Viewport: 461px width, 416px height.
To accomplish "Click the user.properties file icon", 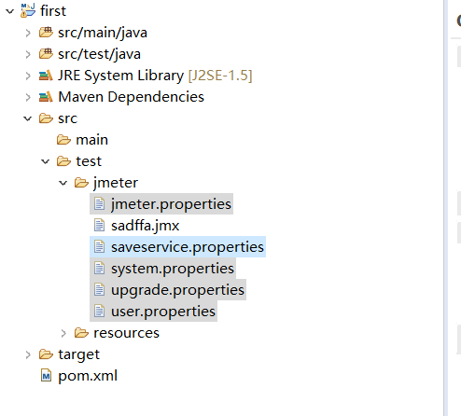I will (x=99, y=312).
